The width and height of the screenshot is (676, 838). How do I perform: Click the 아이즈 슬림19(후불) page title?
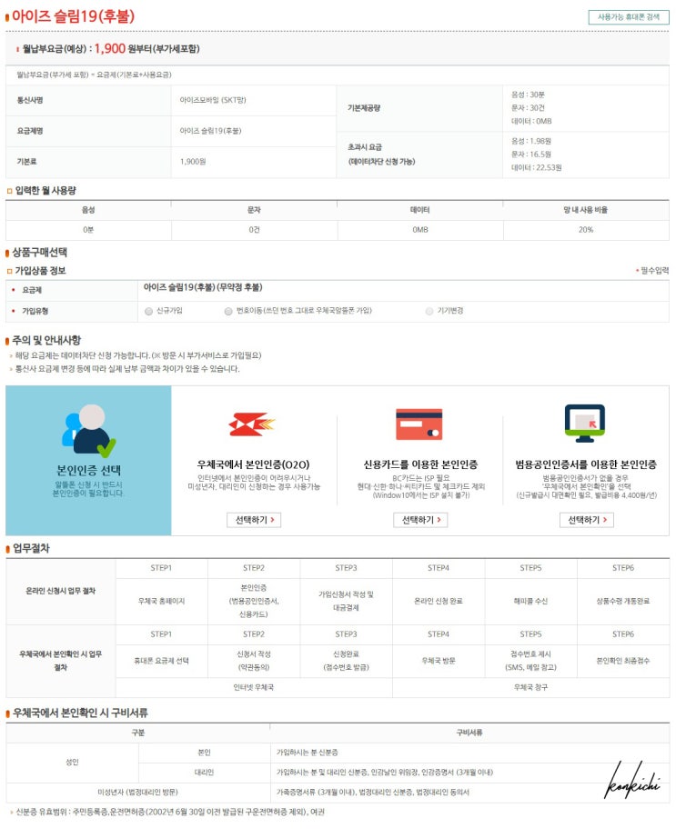[73, 16]
